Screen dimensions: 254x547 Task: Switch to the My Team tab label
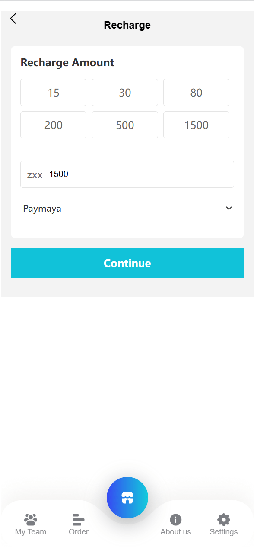[31, 532]
